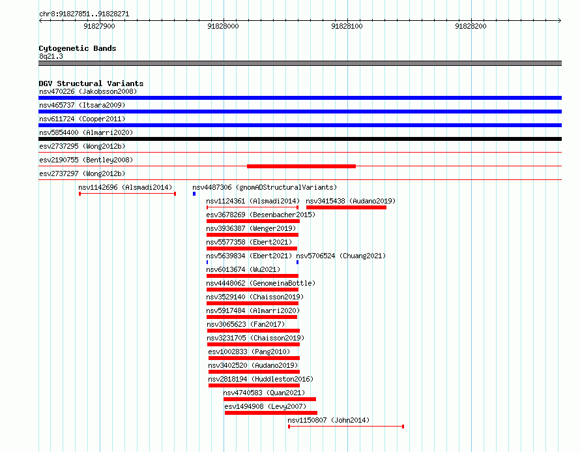Click the small blue mark under nsv4487306

click(x=194, y=194)
